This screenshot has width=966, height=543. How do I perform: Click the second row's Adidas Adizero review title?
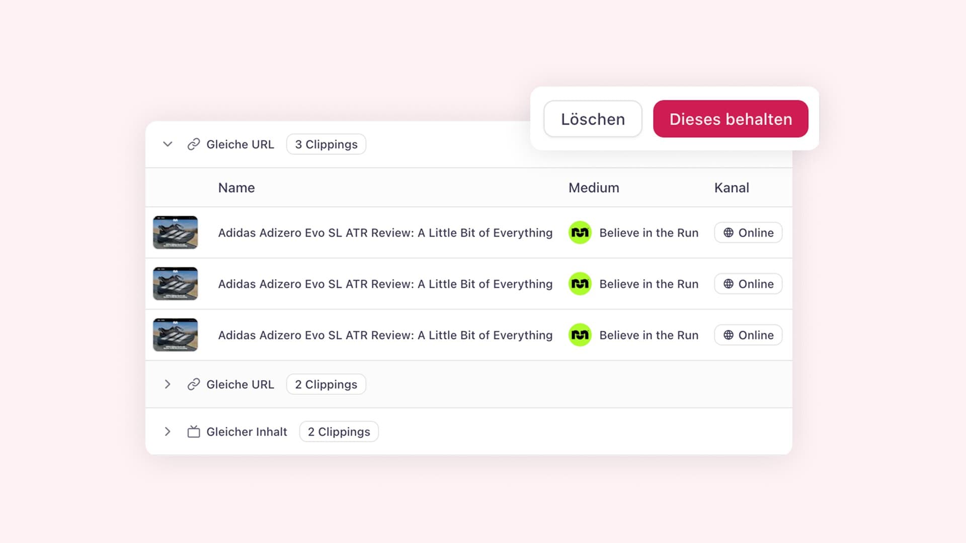(x=385, y=284)
